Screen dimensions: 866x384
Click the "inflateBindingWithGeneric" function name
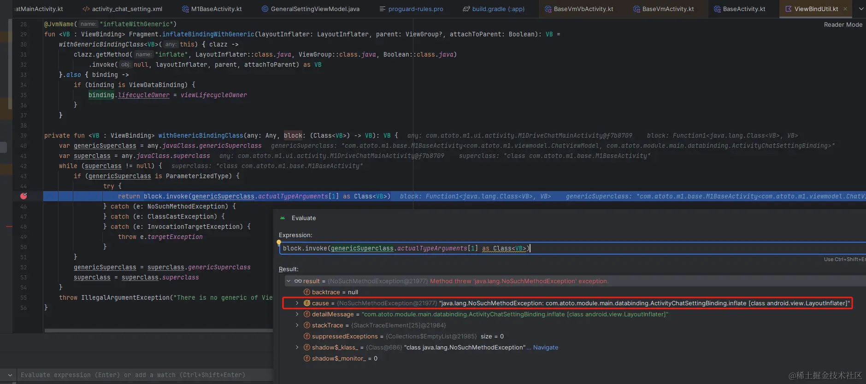208,34
